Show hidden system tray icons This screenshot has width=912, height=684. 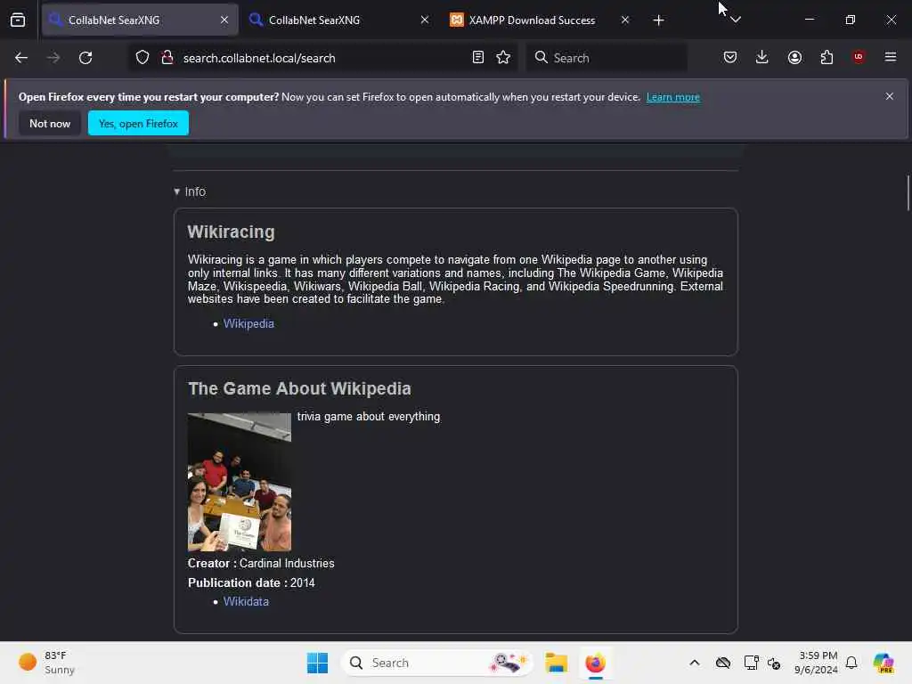[695, 663]
